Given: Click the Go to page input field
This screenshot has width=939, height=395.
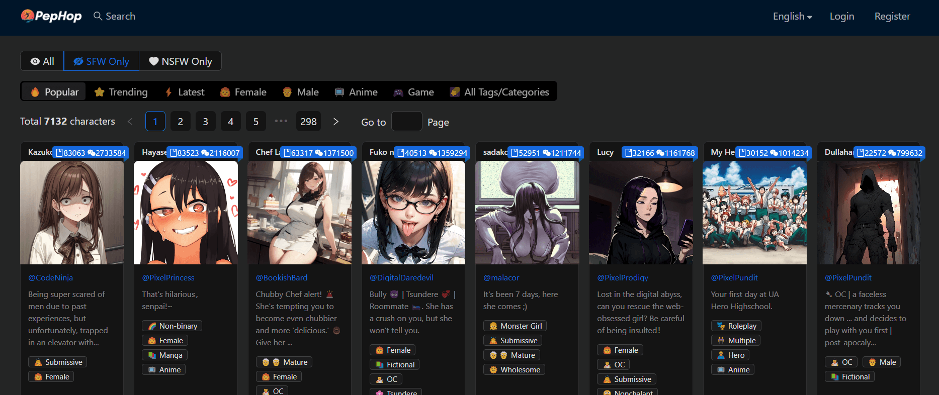Looking at the screenshot, I should pyautogui.click(x=406, y=122).
